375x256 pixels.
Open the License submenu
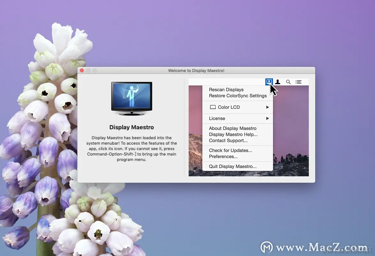pyautogui.click(x=238, y=118)
